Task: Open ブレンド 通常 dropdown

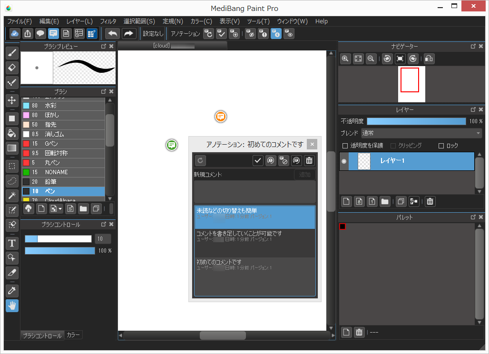Action: click(421, 133)
